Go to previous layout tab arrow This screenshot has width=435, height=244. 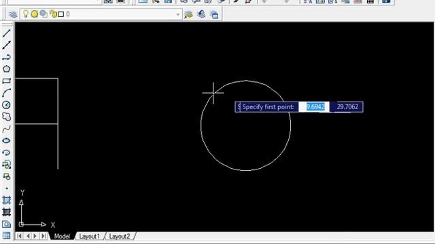point(28,236)
